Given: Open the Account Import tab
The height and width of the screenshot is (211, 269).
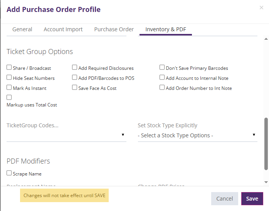Looking at the screenshot, I should point(63,29).
